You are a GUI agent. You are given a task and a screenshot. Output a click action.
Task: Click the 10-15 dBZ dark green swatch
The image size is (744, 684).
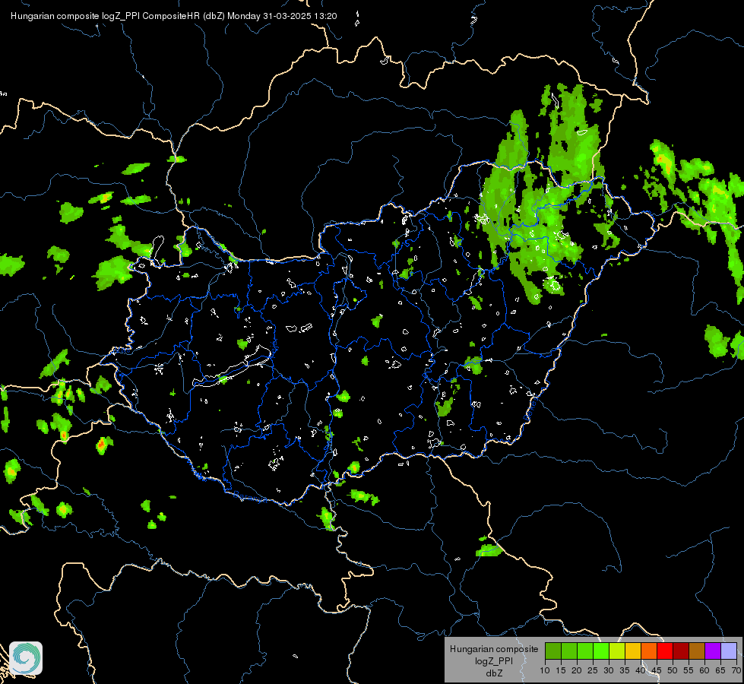[553, 651]
